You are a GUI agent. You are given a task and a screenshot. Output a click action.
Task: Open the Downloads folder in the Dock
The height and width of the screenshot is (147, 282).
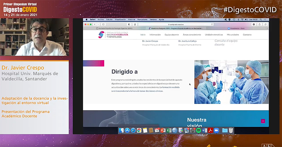225,130
